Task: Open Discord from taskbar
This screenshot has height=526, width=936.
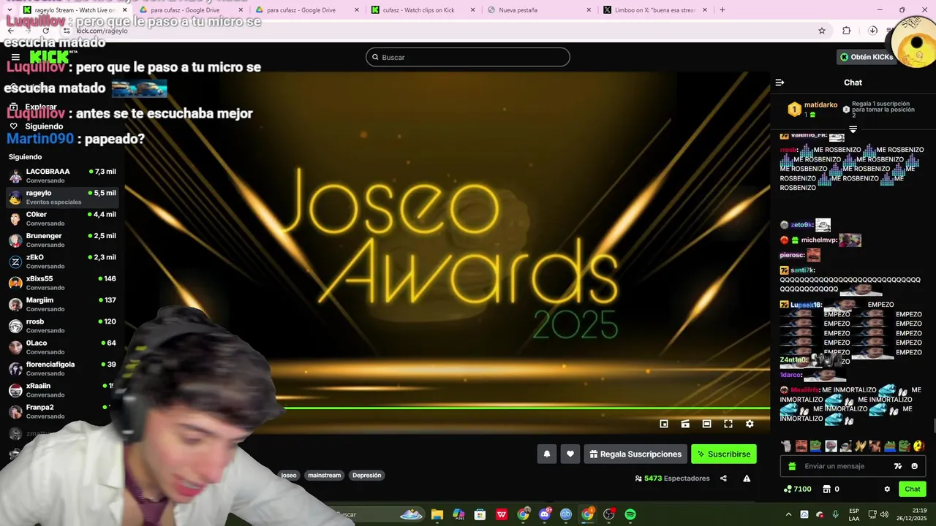Action: [545, 514]
